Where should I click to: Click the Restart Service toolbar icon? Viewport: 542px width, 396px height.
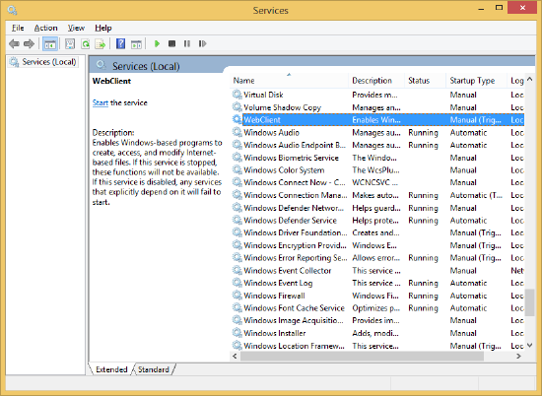click(202, 44)
